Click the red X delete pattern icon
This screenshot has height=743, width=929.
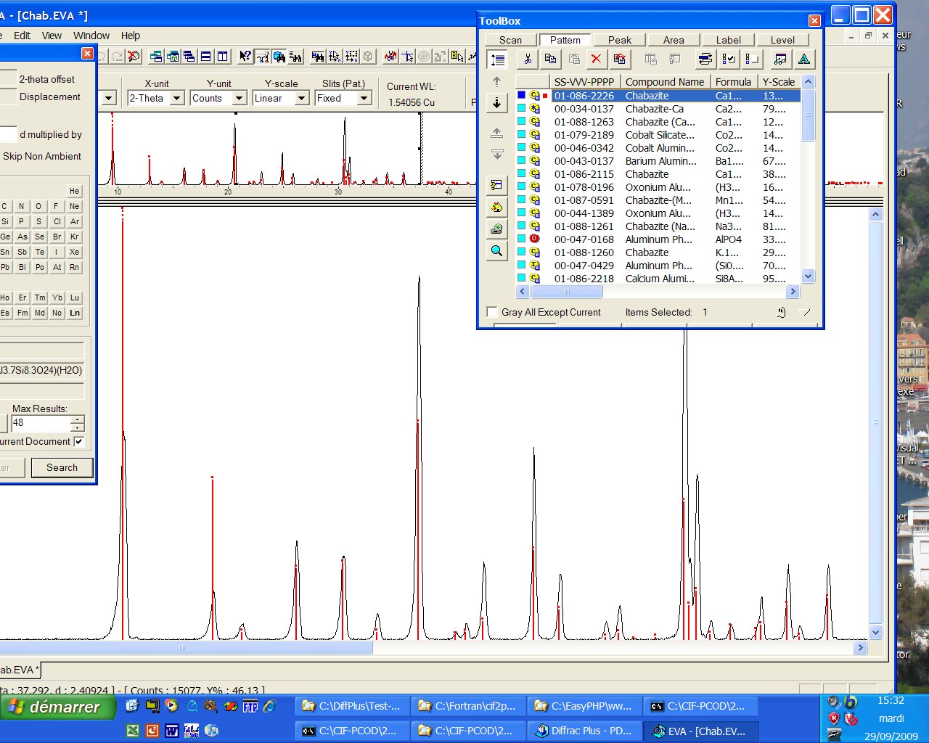point(596,59)
